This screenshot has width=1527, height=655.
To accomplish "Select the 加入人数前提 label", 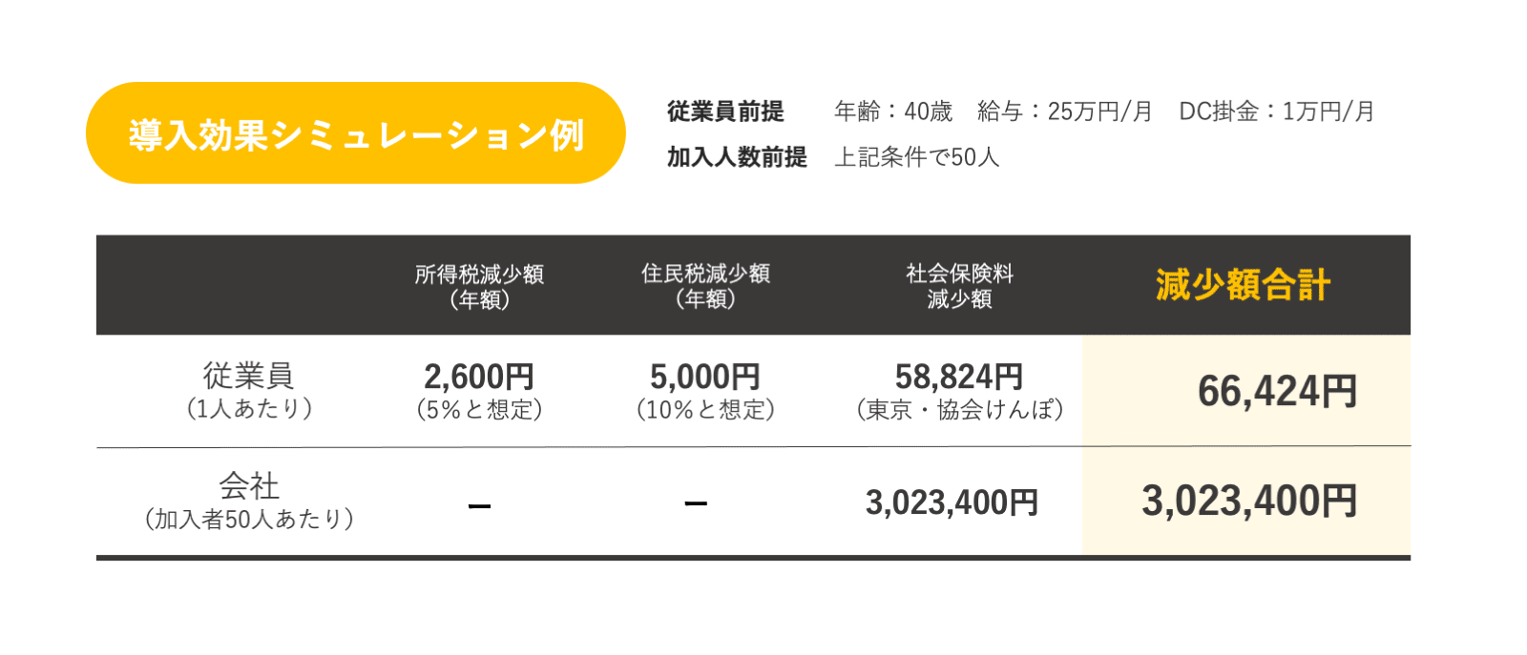I will point(737,157).
